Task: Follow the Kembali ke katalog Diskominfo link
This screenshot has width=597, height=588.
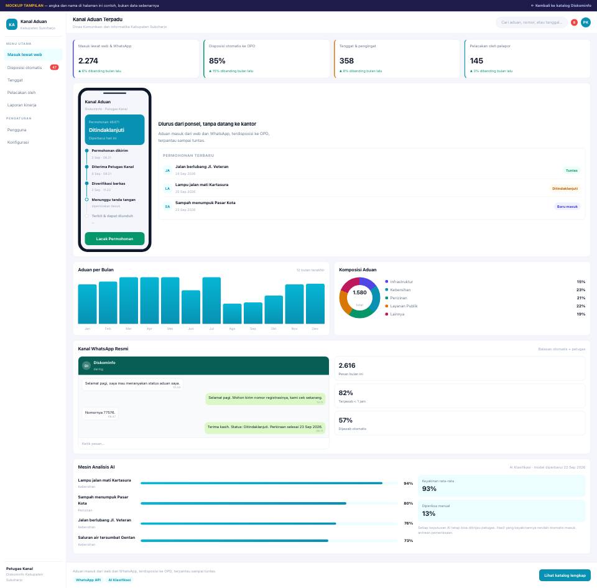Action: pos(561,6)
